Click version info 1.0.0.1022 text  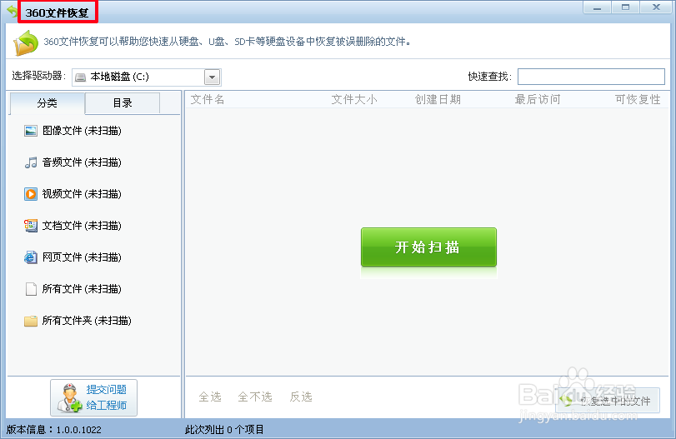54,430
